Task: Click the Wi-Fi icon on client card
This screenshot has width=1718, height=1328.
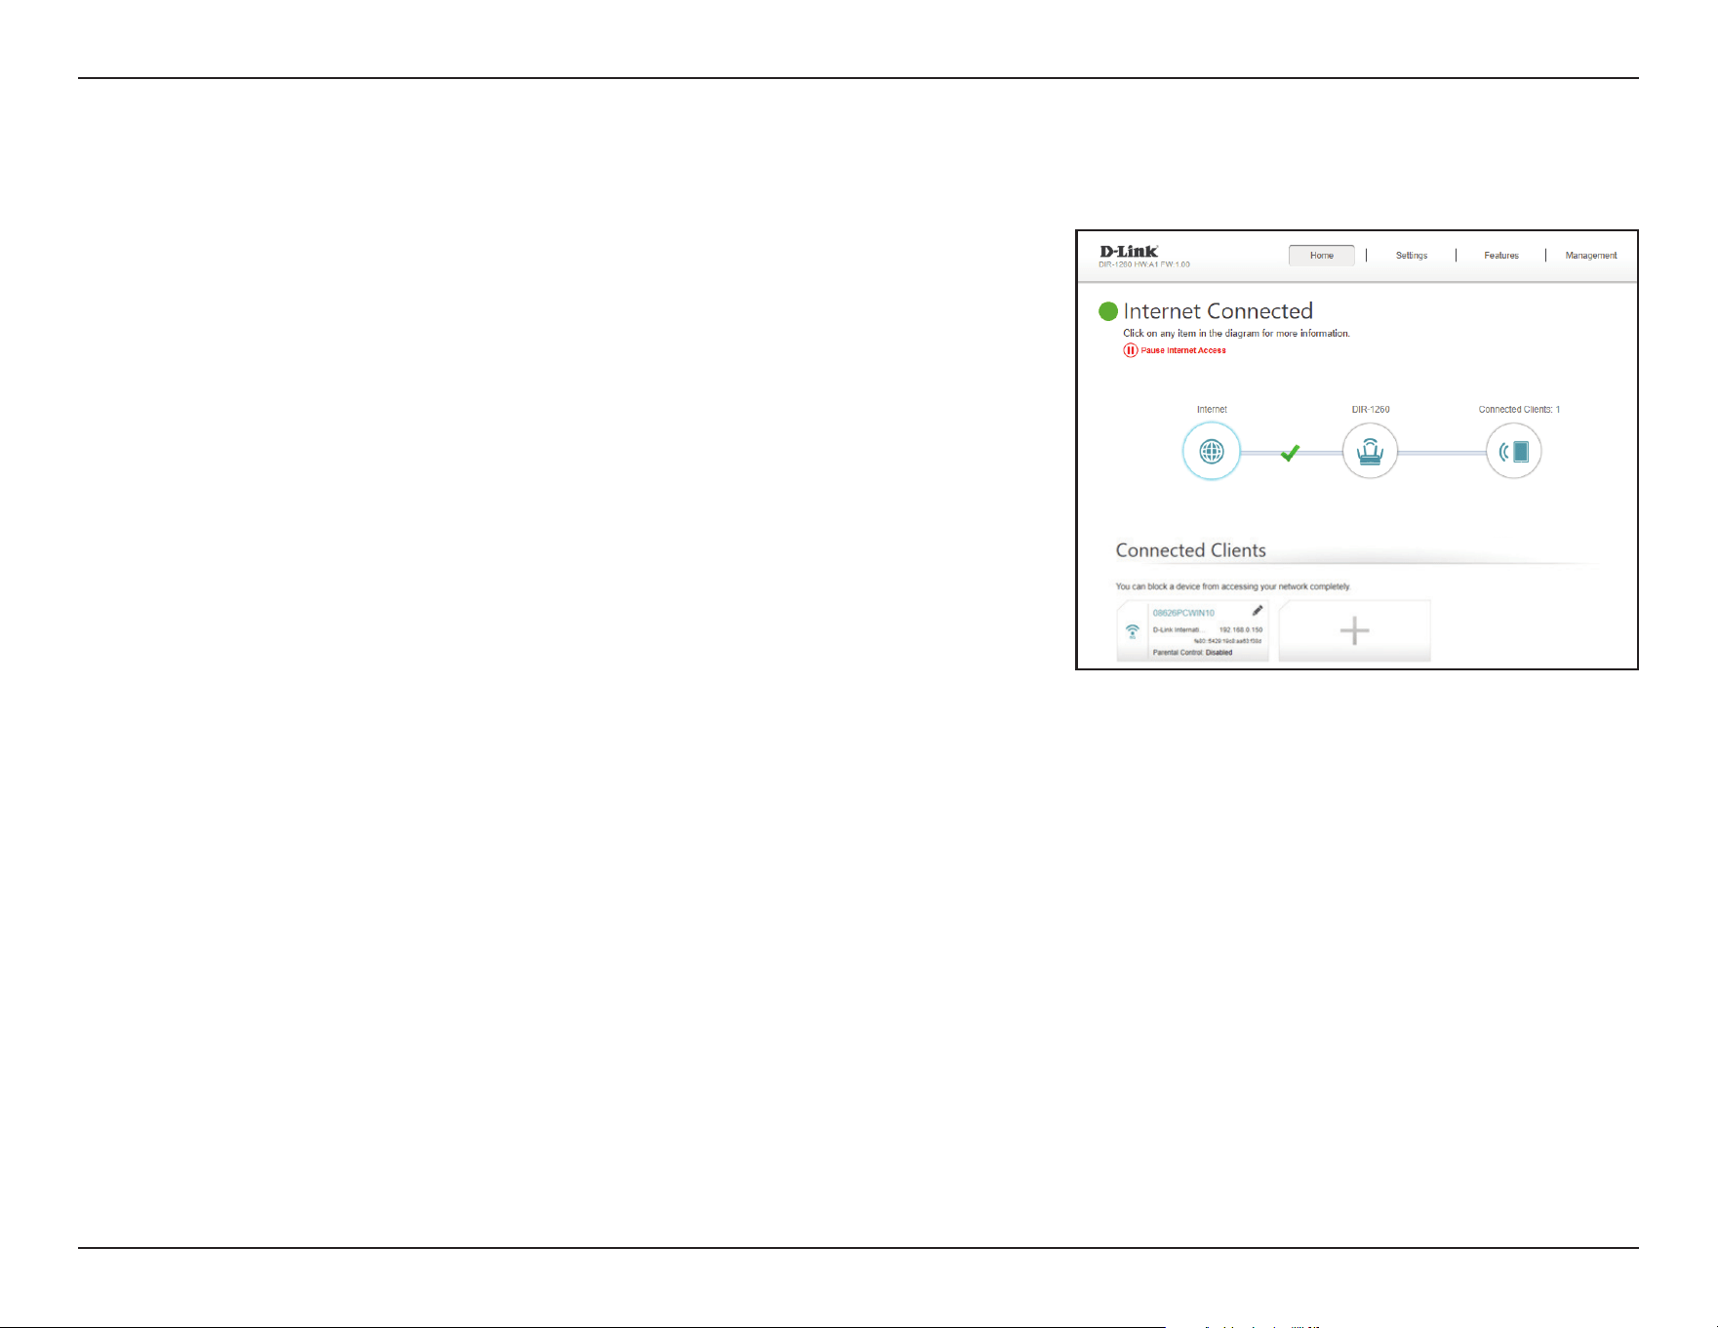Action: pos(1133,631)
